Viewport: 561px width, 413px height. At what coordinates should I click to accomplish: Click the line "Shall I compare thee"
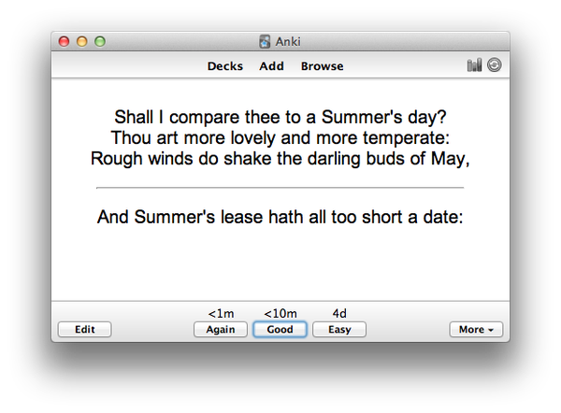point(280,118)
